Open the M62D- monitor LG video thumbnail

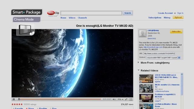click(x=146, y=88)
